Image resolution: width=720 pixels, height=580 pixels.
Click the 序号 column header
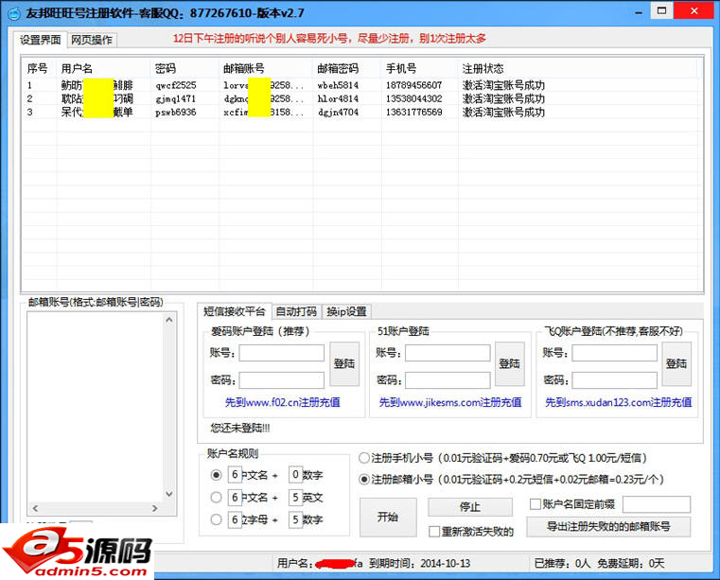click(40, 69)
